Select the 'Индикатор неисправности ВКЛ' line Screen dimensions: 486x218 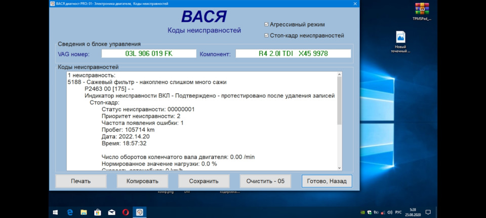[x=210, y=96]
